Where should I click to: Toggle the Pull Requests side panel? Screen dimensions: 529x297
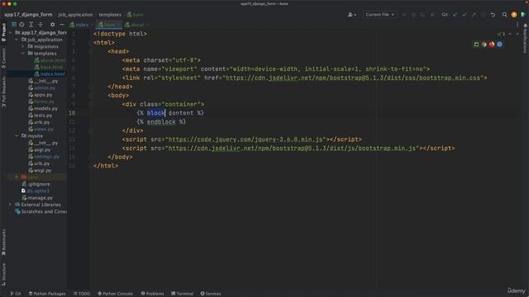(3, 92)
